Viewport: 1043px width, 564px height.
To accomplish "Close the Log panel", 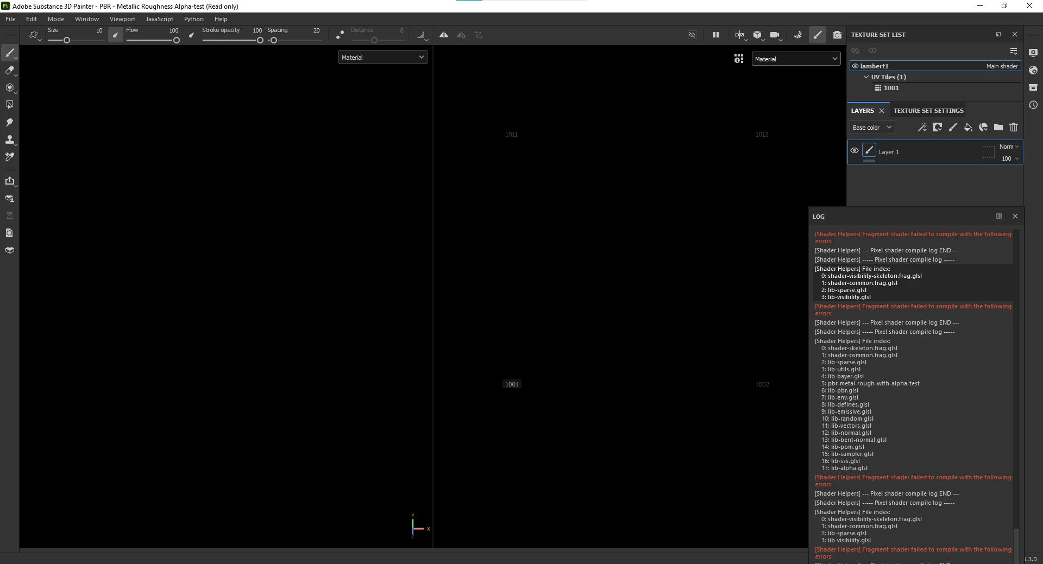I will tap(1015, 216).
